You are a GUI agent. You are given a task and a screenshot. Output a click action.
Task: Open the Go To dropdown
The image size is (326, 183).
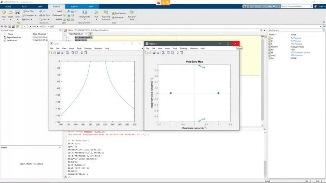coord(49,15)
